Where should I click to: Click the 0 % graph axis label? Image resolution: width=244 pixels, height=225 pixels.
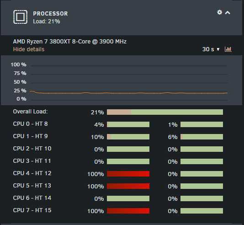[x=21, y=99]
